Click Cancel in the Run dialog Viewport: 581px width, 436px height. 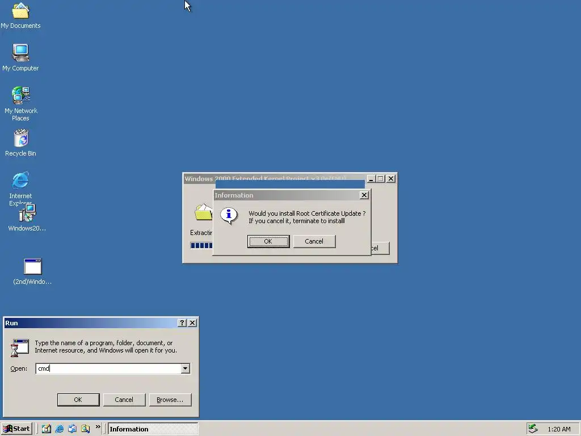(124, 400)
